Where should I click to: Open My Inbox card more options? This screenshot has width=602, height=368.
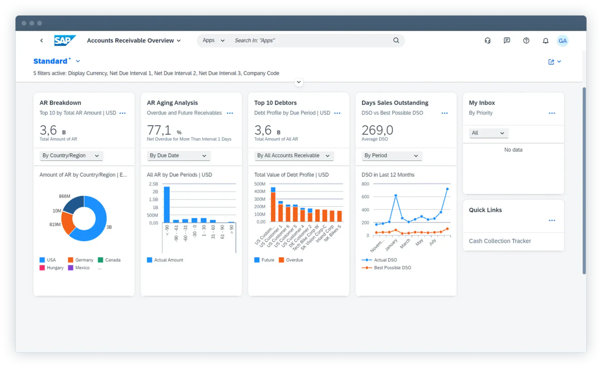[552, 113]
